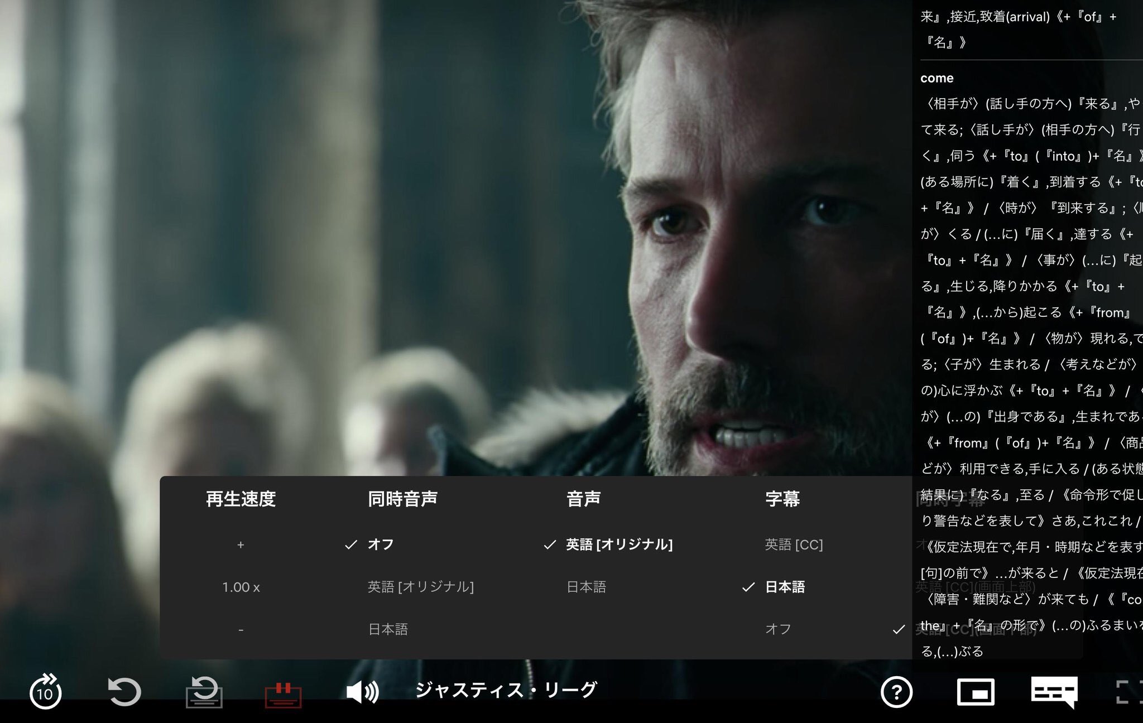Image resolution: width=1143 pixels, height=723 pixels.
Task: Select 日本語 under 音声
Action: [x=586, y=587]
